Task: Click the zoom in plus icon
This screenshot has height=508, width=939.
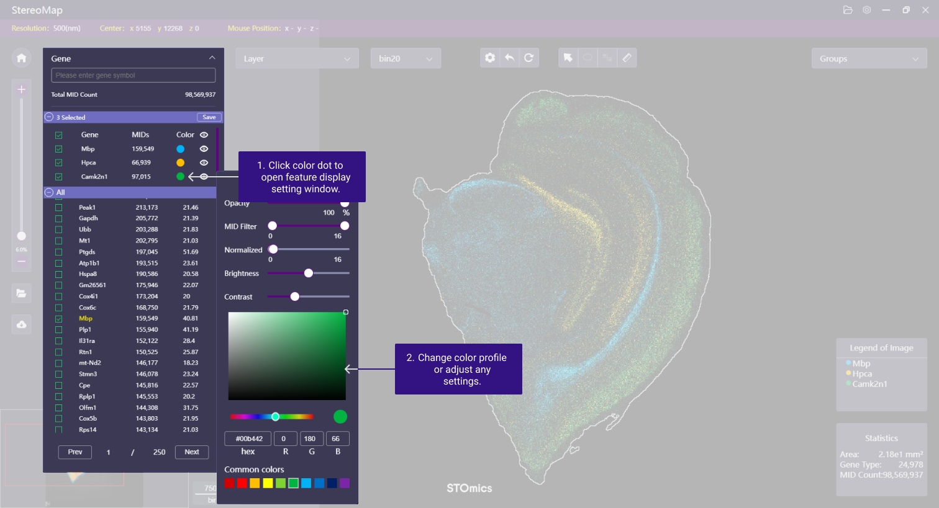Action: tap(21, 90)
